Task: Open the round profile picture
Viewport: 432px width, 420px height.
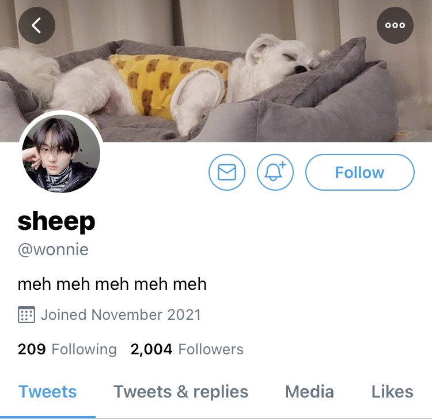Action: pyautogui.click(x=61, y=153)
